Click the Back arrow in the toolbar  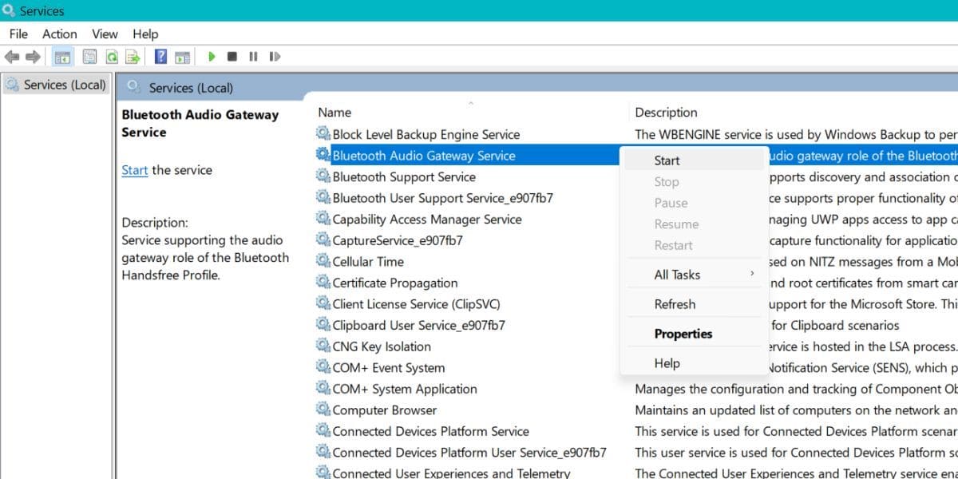tap(12, 57)
